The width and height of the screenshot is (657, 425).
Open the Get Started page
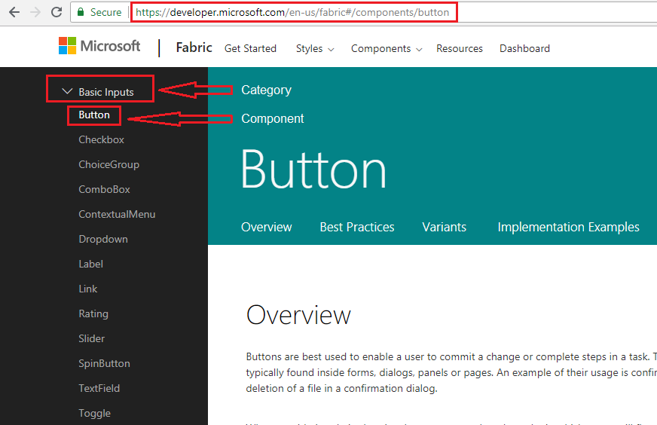[250, 48]
